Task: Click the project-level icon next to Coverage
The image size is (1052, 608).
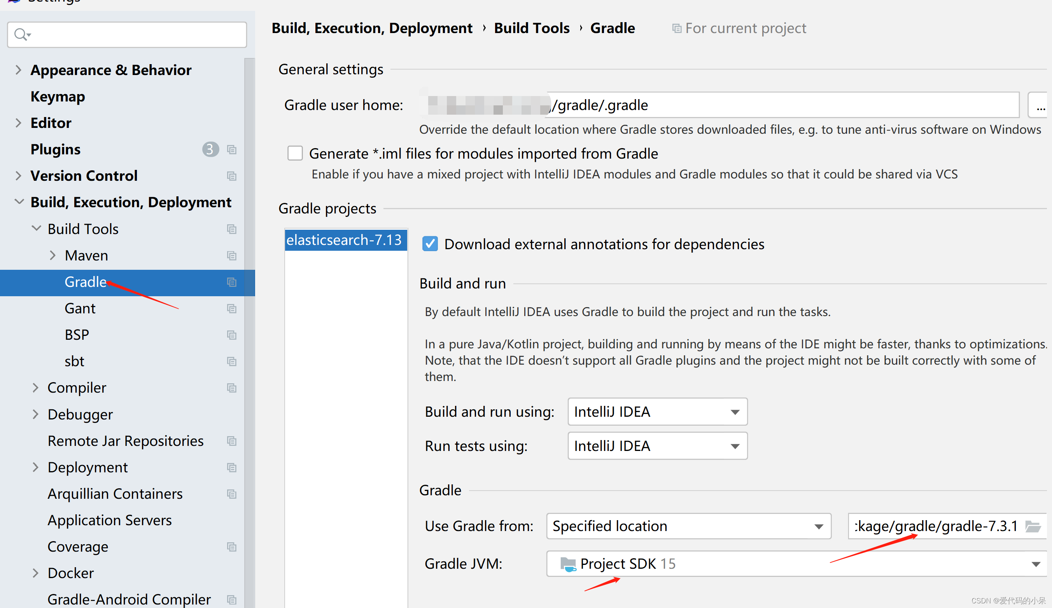Action: click(x=232, y=547)
